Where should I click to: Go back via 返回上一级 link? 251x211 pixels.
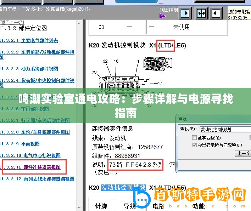12,22
